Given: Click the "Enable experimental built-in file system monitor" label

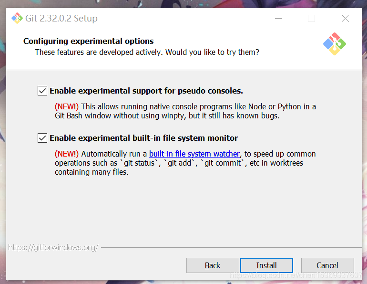Looking at the screenshot, I should [143, 138].
